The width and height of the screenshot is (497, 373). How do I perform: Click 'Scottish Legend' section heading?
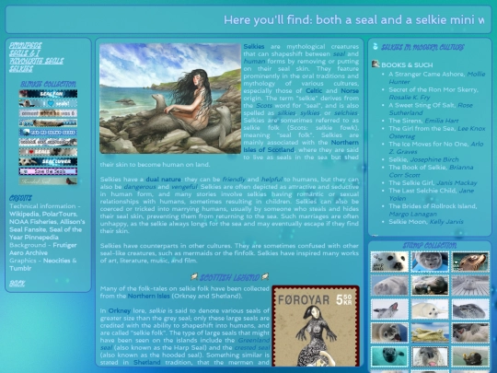point(229,277)
